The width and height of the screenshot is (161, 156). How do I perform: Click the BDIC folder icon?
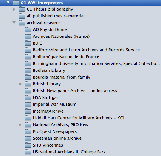[28, 43]
